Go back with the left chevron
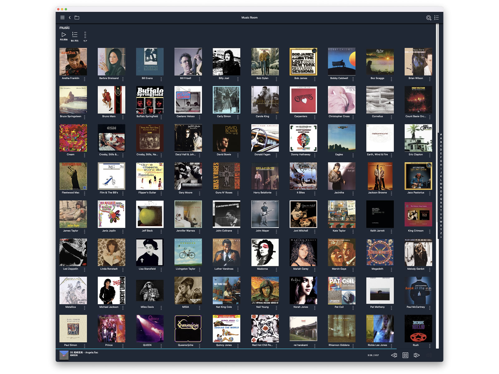 pos(70,18)
